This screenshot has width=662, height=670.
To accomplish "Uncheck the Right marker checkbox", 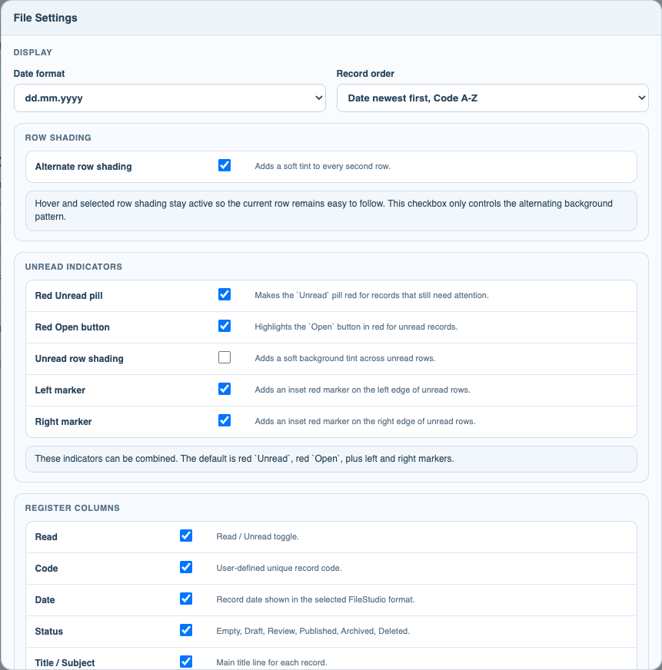I will [225, 420].
